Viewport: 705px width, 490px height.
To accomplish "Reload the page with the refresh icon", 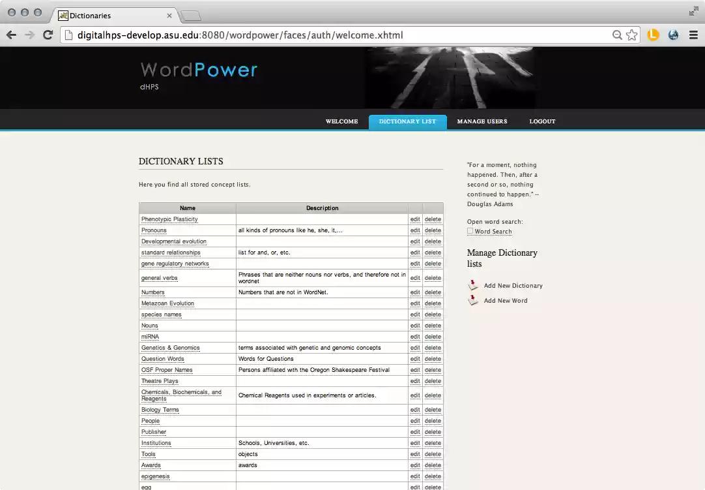I will point(48,35).
